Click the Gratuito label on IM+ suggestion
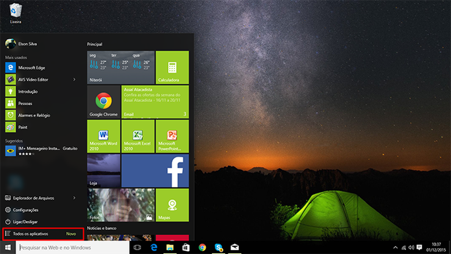 click(x=70, y=149)
